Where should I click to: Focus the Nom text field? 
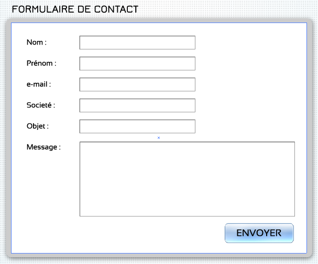click(137, 42)
